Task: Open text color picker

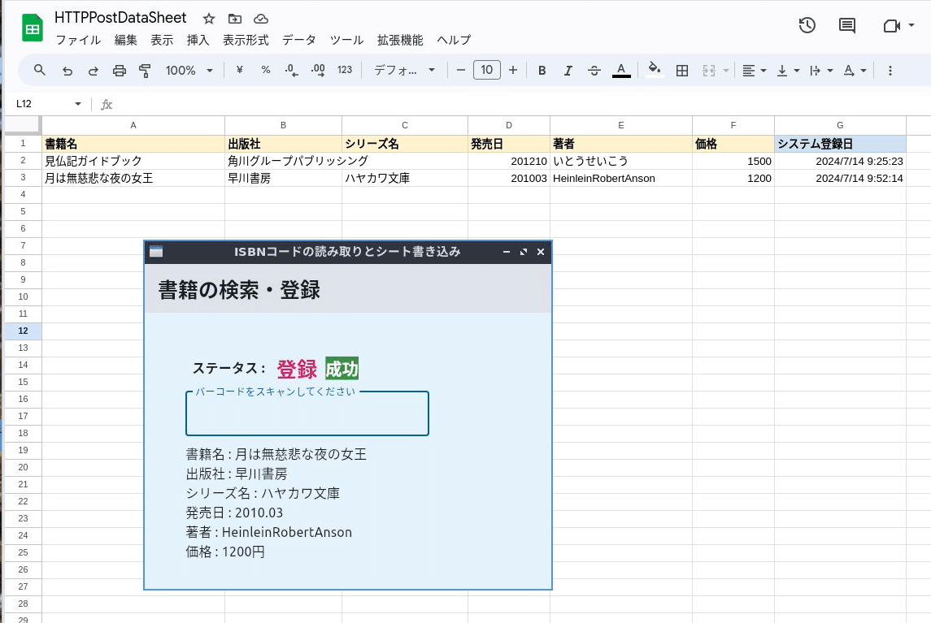Action: click(x=621, y=71)
